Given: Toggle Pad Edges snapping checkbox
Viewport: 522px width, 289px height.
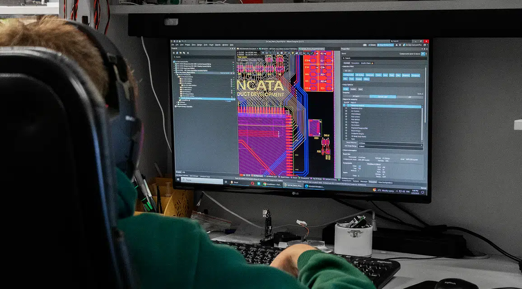Looking at the screenshot, I should coord(346,122).
